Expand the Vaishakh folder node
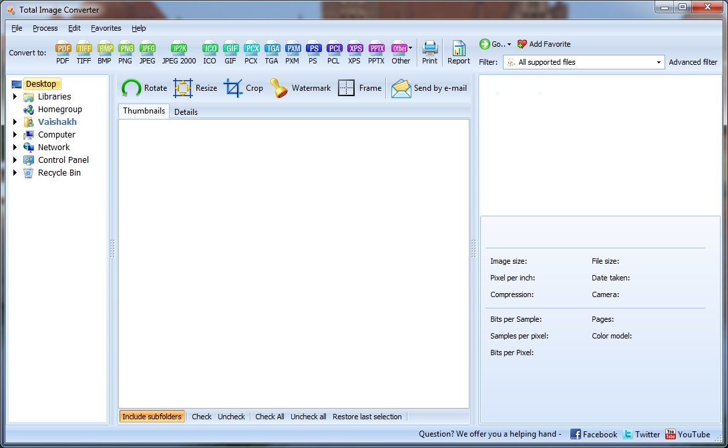Screen dimensions: 728x448 pos(15,122)
